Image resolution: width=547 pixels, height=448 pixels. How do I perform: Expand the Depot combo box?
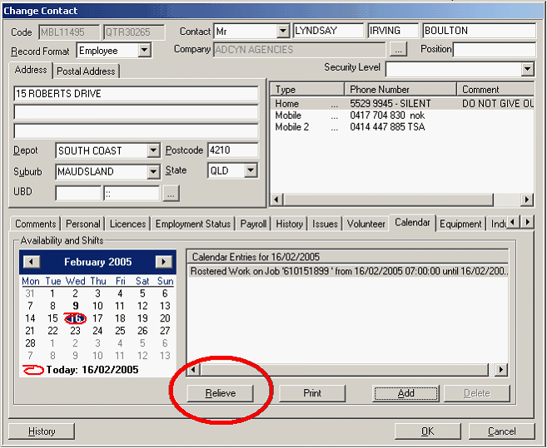(x=152, y=150)
